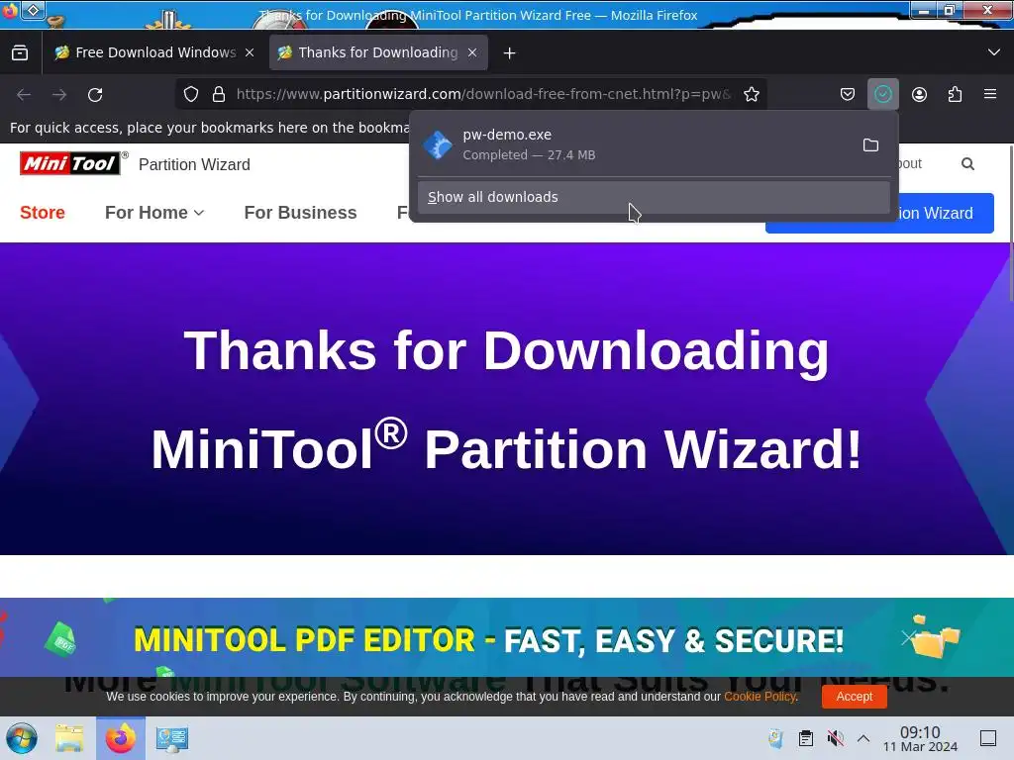Reload the current page

click(x=95, y=94)
